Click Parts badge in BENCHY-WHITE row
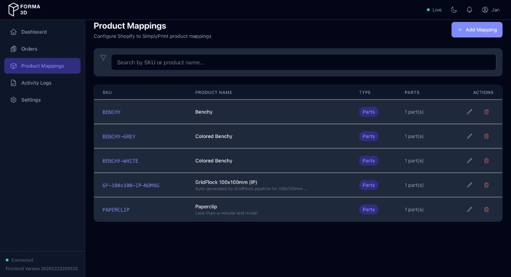The height and width of the screenshot is (277, 511). tap(369, 160)
